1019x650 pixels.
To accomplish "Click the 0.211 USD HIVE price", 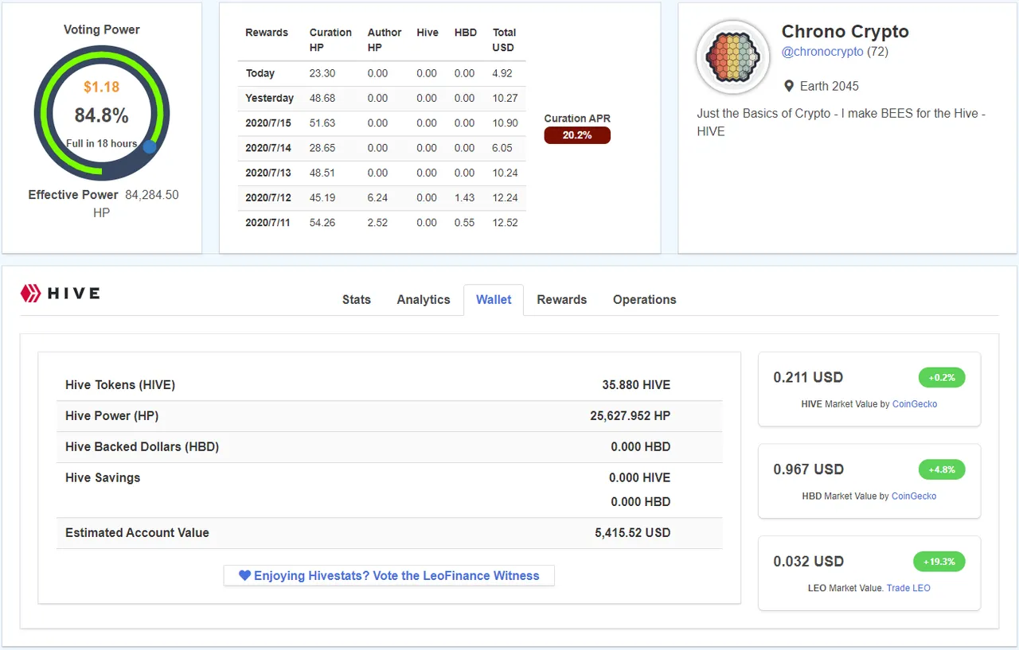I will coord(808,377).
